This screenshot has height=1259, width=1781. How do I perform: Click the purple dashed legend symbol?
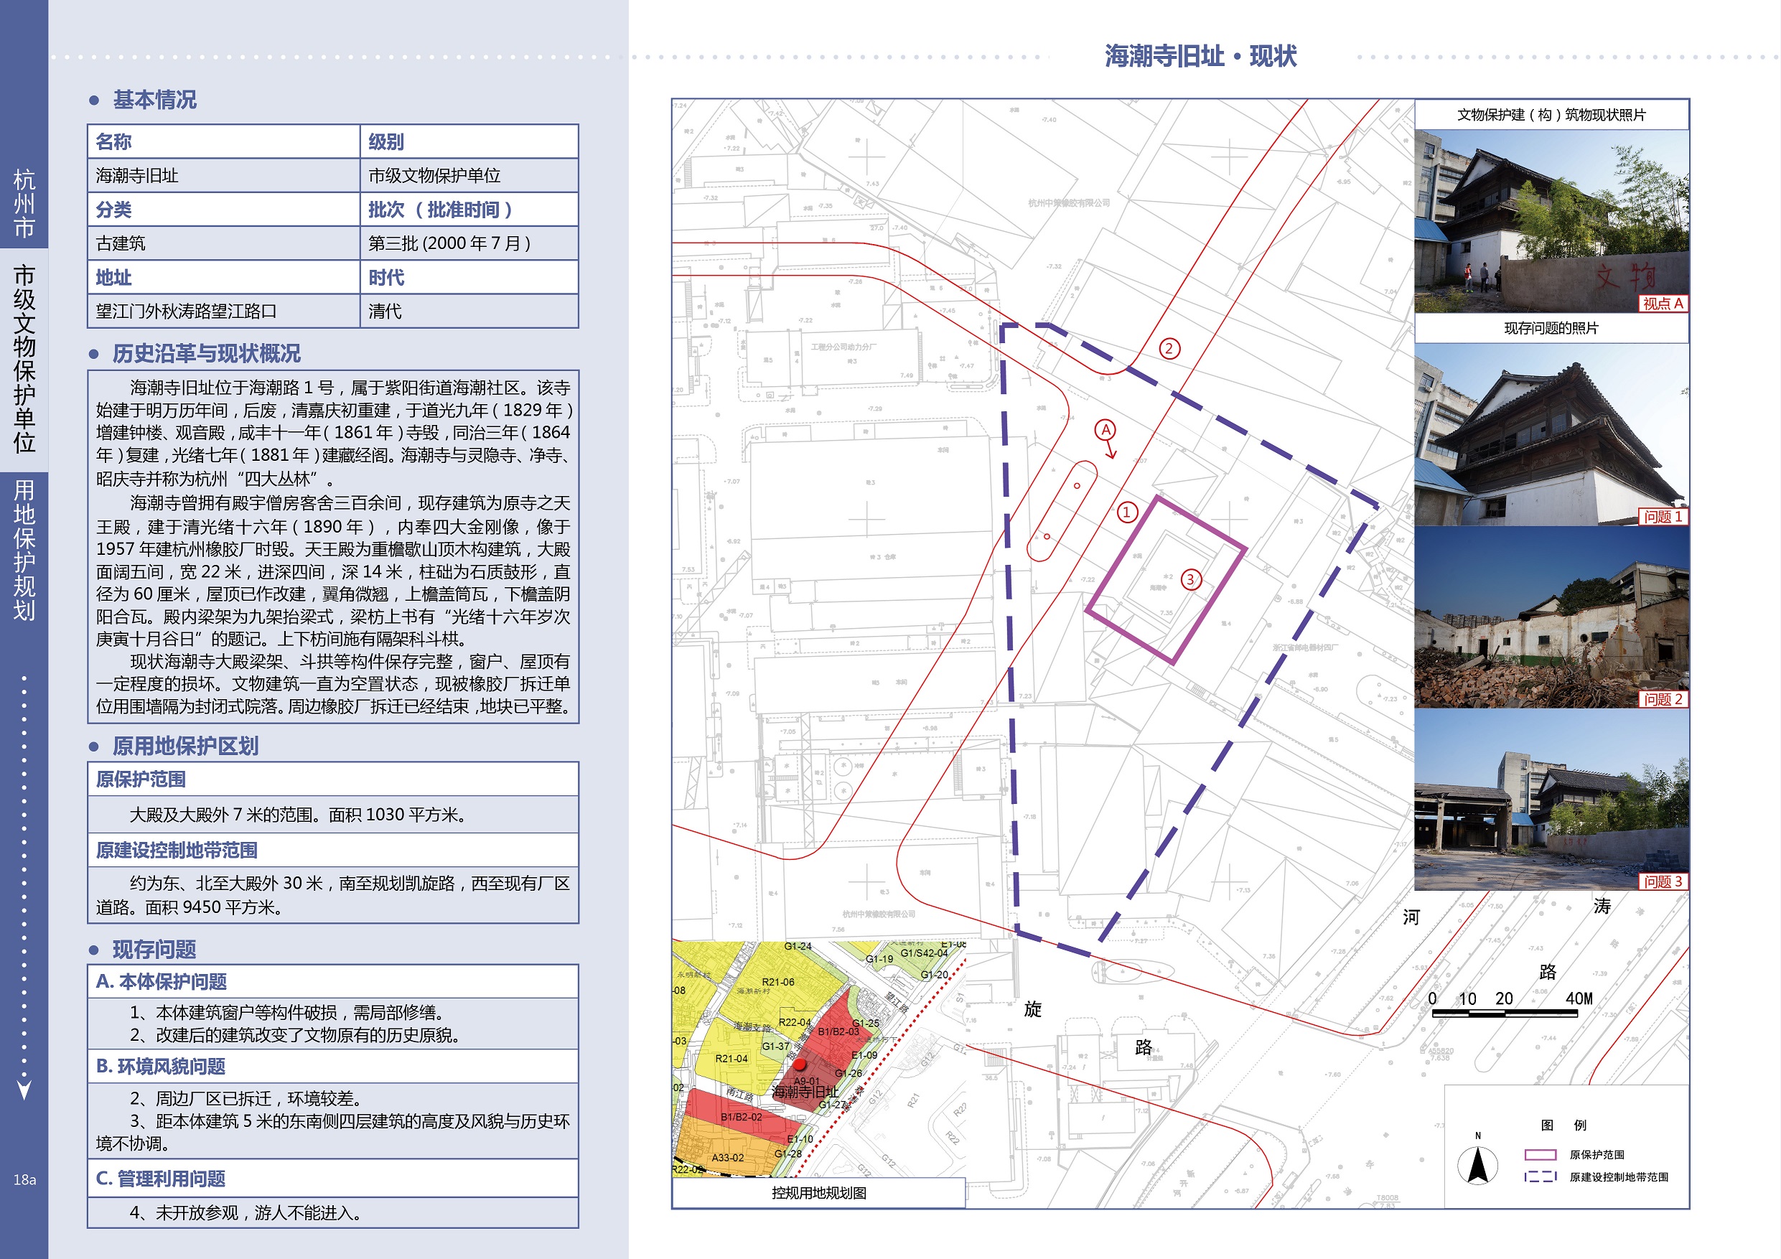click(1540, 1176)
